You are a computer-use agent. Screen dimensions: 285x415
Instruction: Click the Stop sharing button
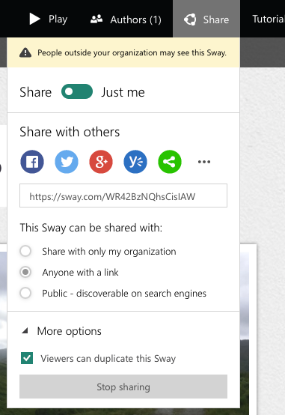[x=123, y=387]
